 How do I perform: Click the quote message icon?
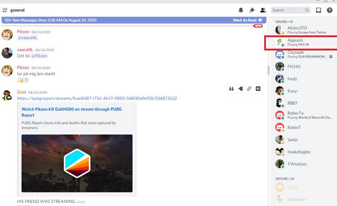231,89
